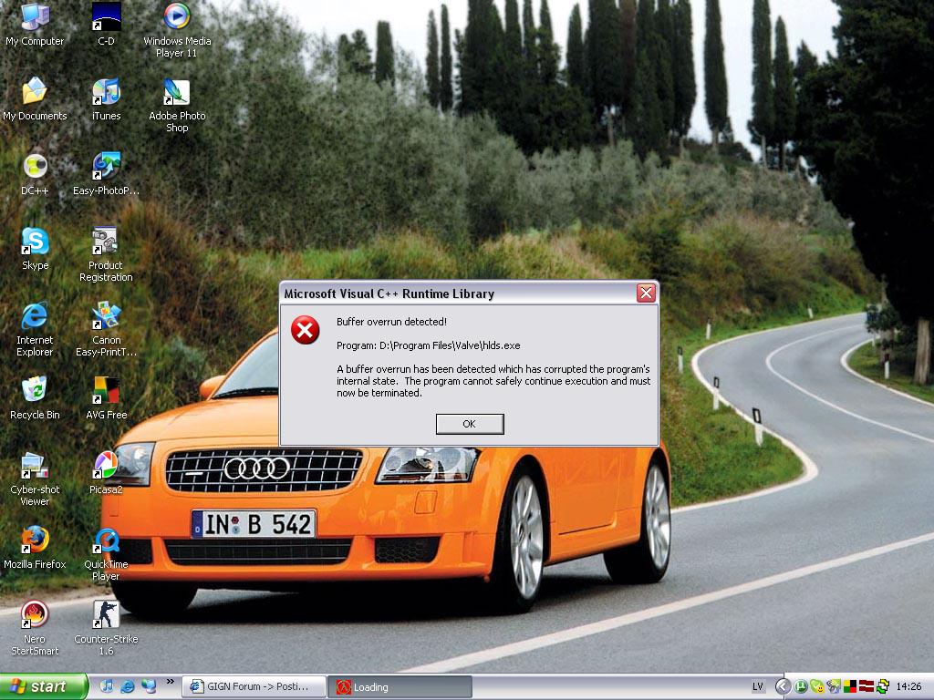Screen dimensions: 934x700
Task: Expand hidden system tray icons arrow
Action: 783,686
